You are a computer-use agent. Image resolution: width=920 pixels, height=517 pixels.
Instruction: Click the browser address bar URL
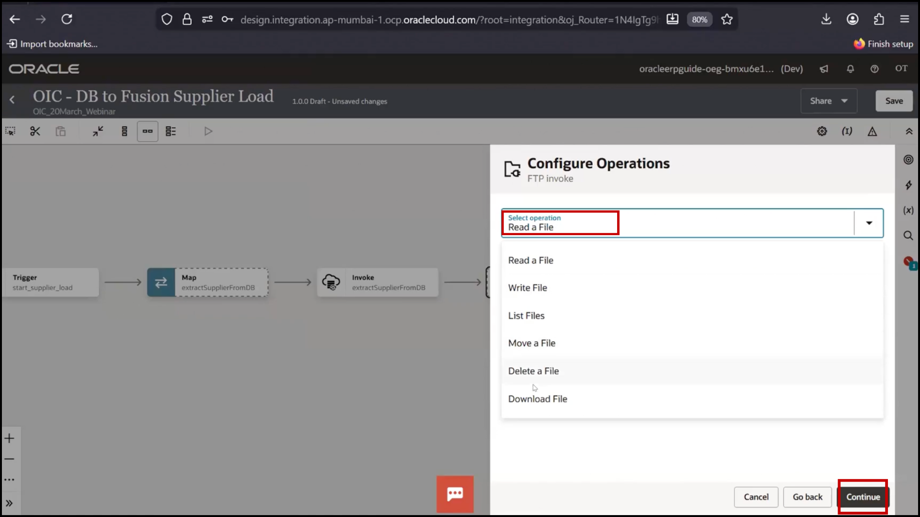(x=449, y=20)
